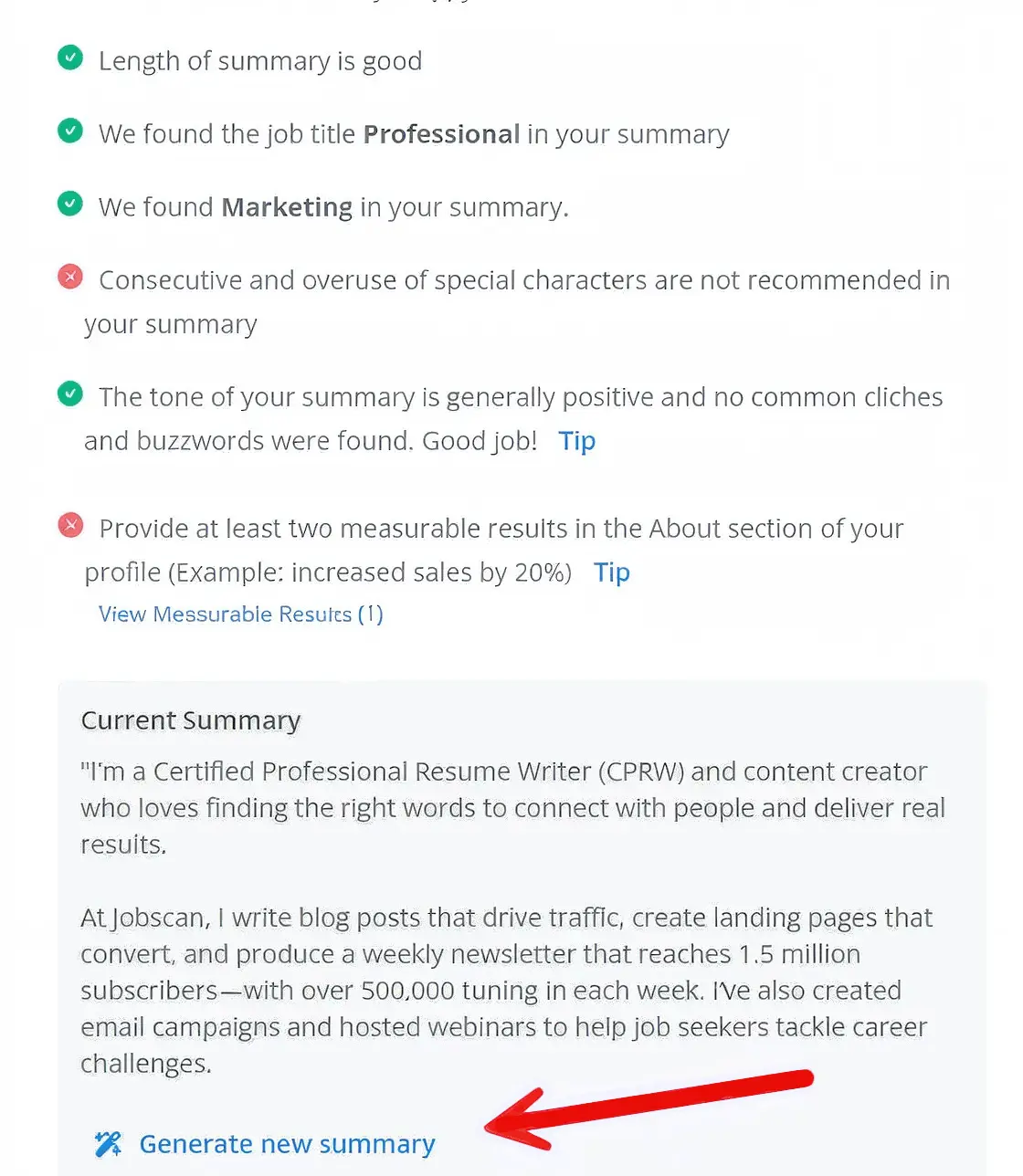This screenshot has width=1023, height=1176.
Task: Click the red X beside the measurable results item
Action: (x=70, y=525)
